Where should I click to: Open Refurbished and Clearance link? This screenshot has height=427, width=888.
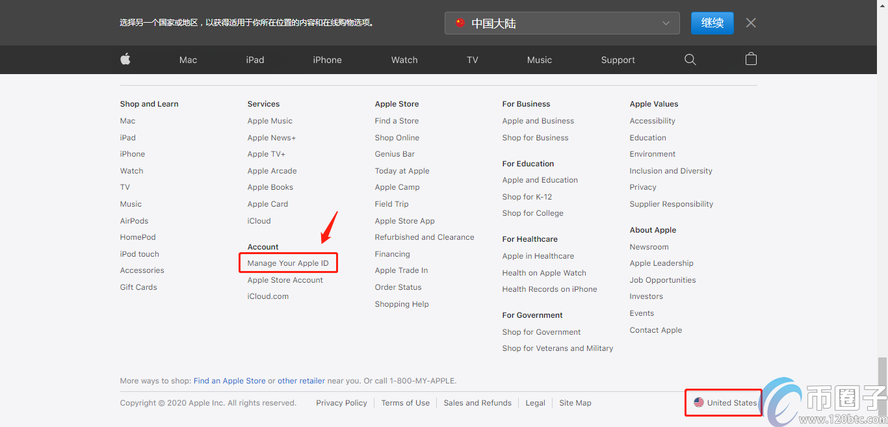click(x=424, y=237)
